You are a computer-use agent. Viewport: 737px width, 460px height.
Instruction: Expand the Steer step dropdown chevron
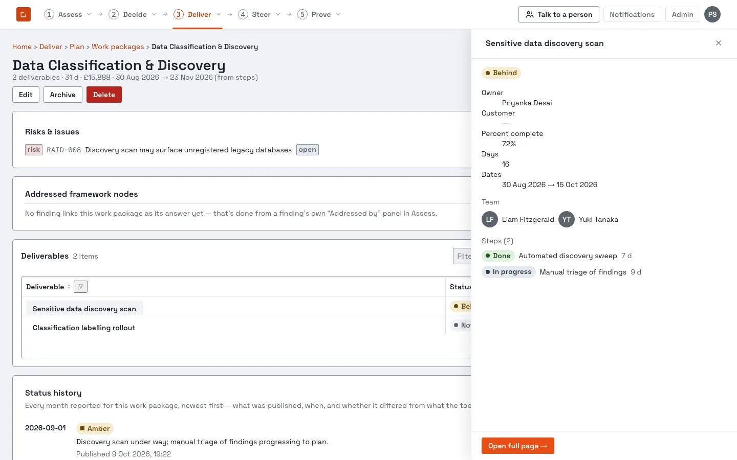coord(278,14)
